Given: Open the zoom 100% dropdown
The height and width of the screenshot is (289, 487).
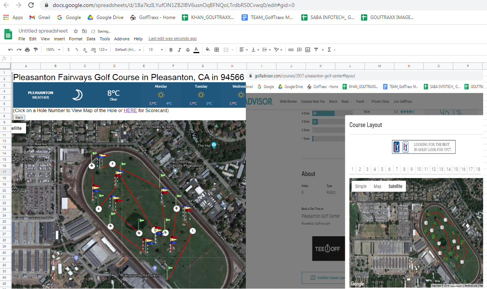Looking at the screenshot, I should click(53, 50).
